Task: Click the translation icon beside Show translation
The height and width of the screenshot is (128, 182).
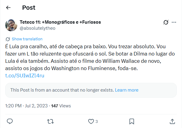Action: pyautogui.click(x=8, y=39)
